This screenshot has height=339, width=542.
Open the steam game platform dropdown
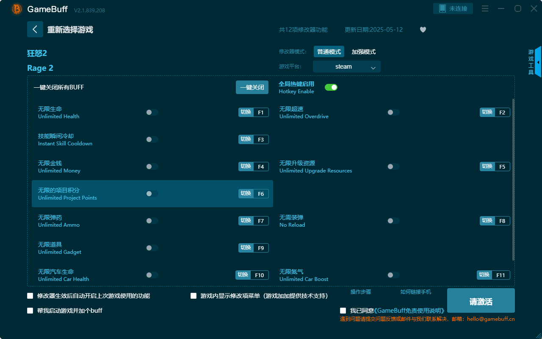[346, 67]
